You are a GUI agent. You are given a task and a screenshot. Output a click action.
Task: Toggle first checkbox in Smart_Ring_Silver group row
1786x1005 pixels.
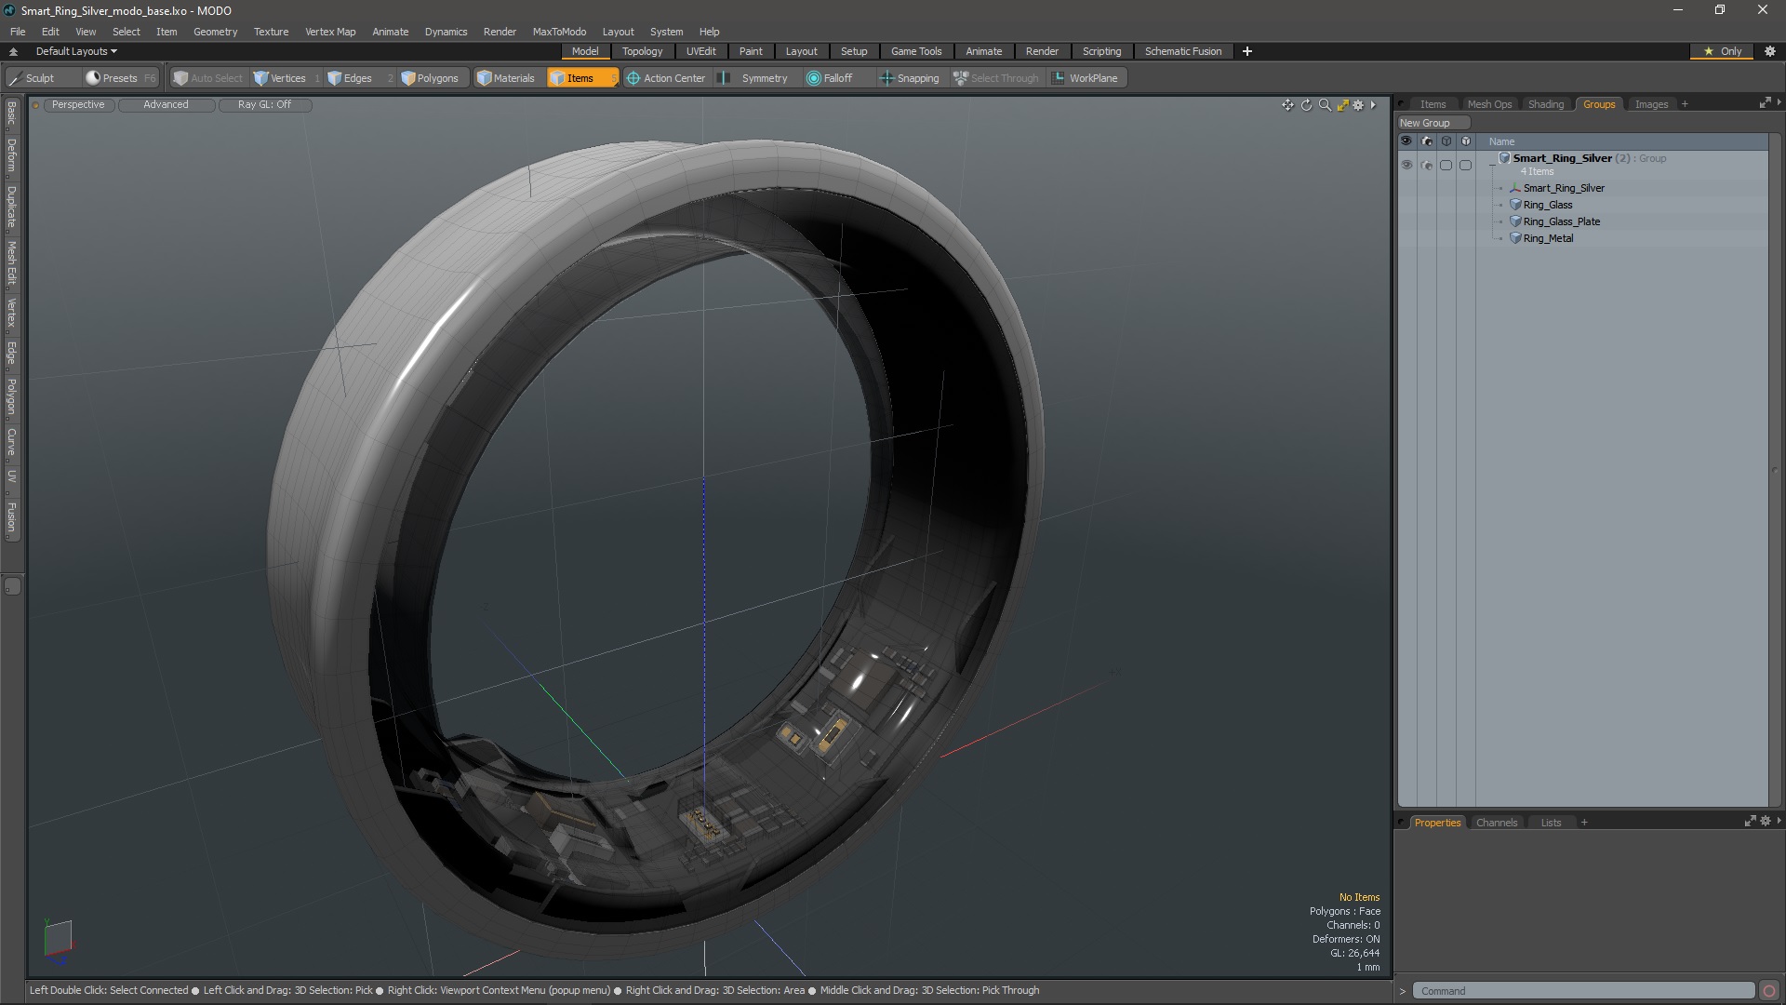pyautogui.click(x=1446, y=165)
